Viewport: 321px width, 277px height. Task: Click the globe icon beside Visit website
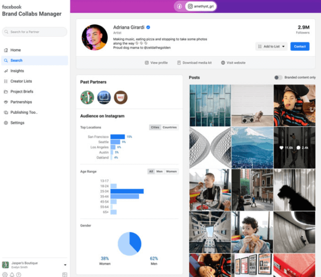[x=223, y=63]
